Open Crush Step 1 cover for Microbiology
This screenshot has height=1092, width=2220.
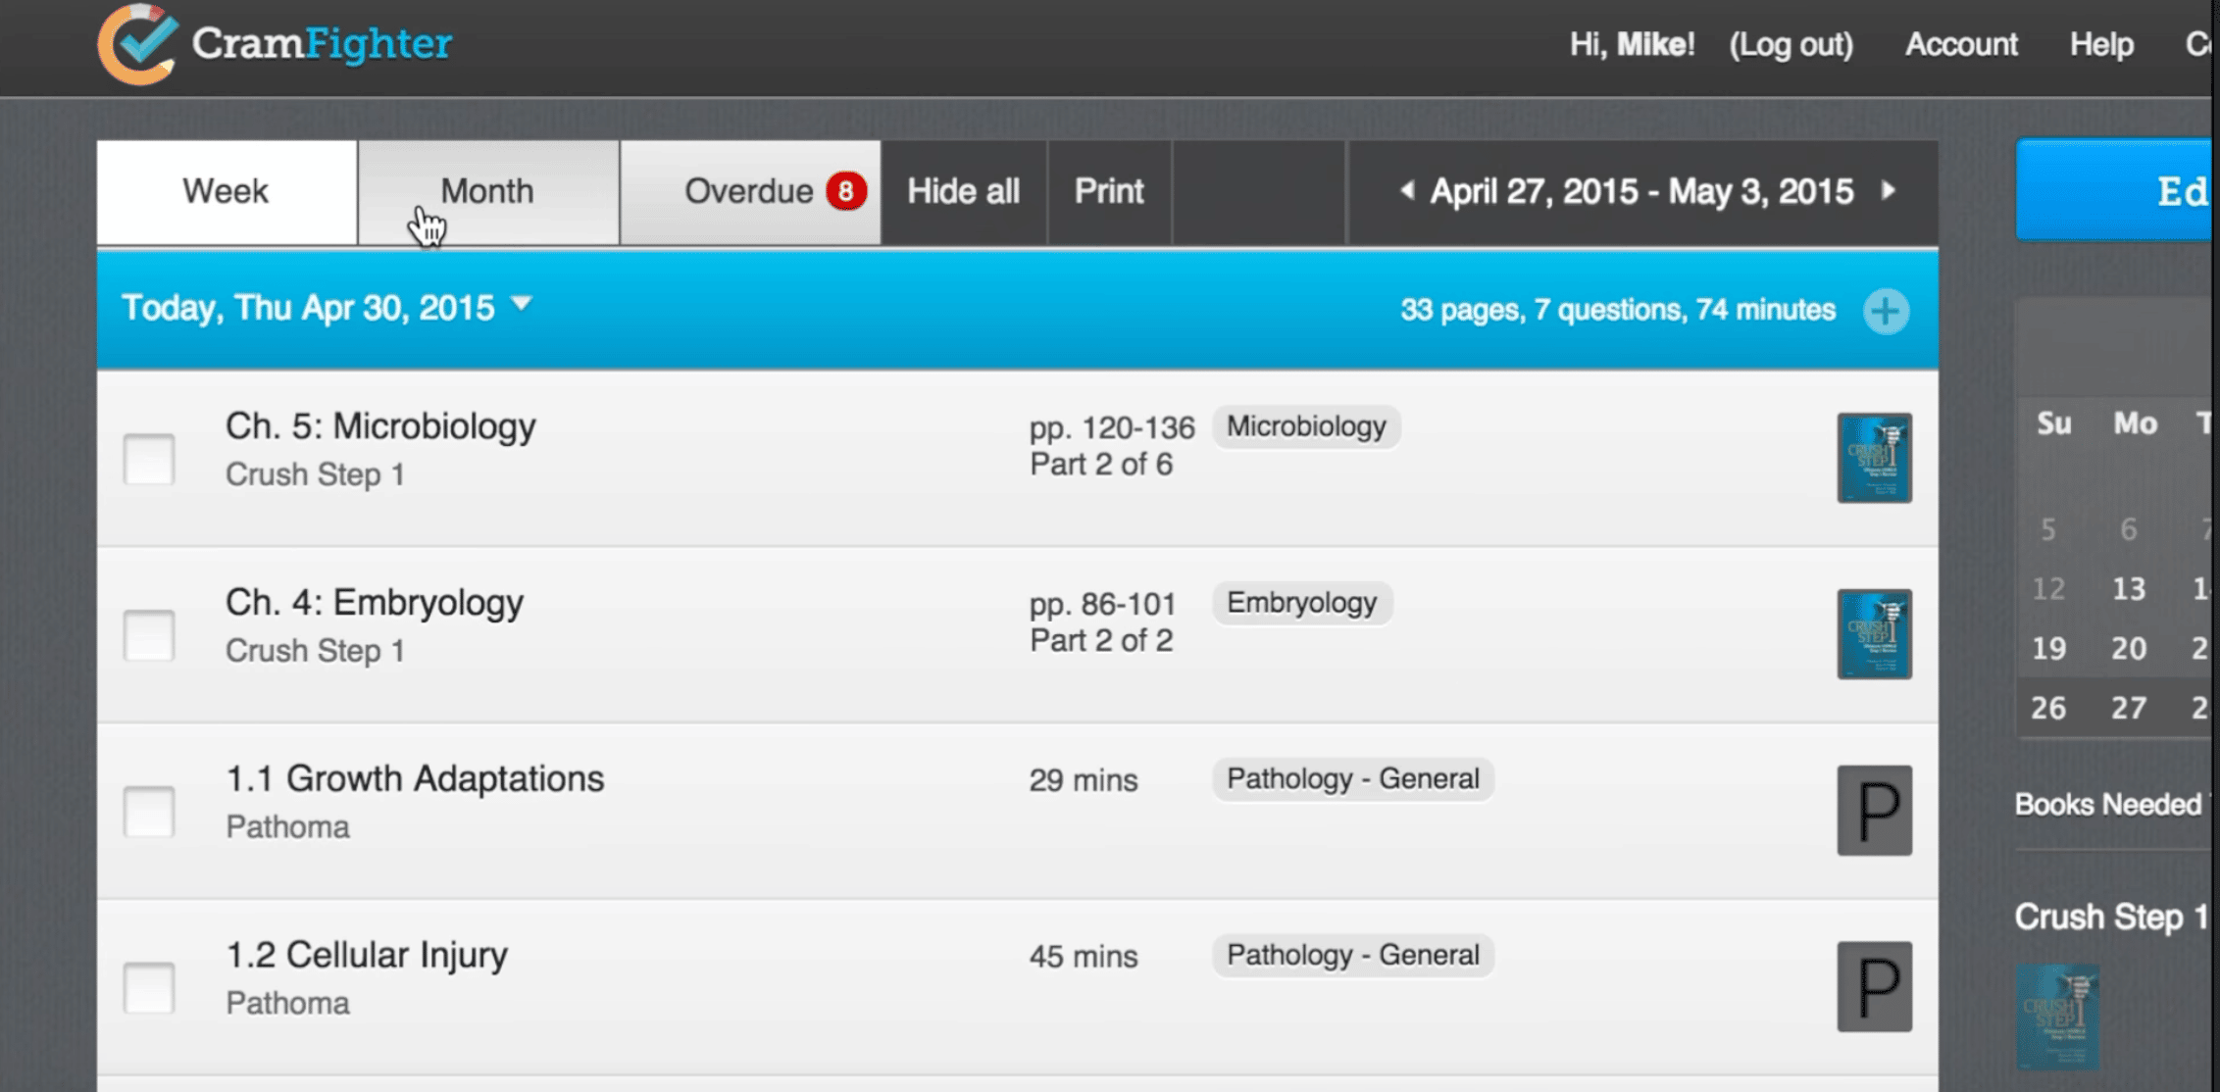click(x=1874, y=458)
